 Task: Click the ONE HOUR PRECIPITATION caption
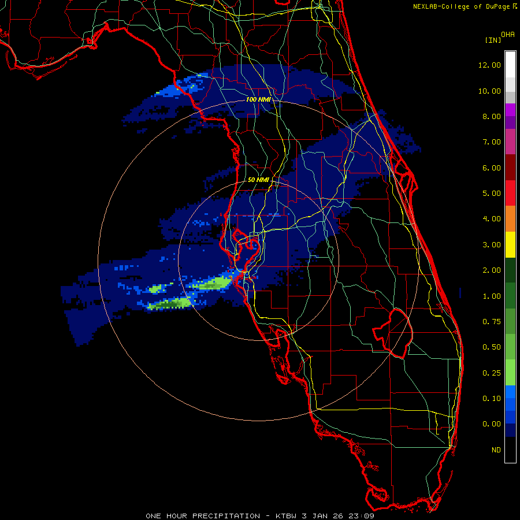(x=203, y=516)
